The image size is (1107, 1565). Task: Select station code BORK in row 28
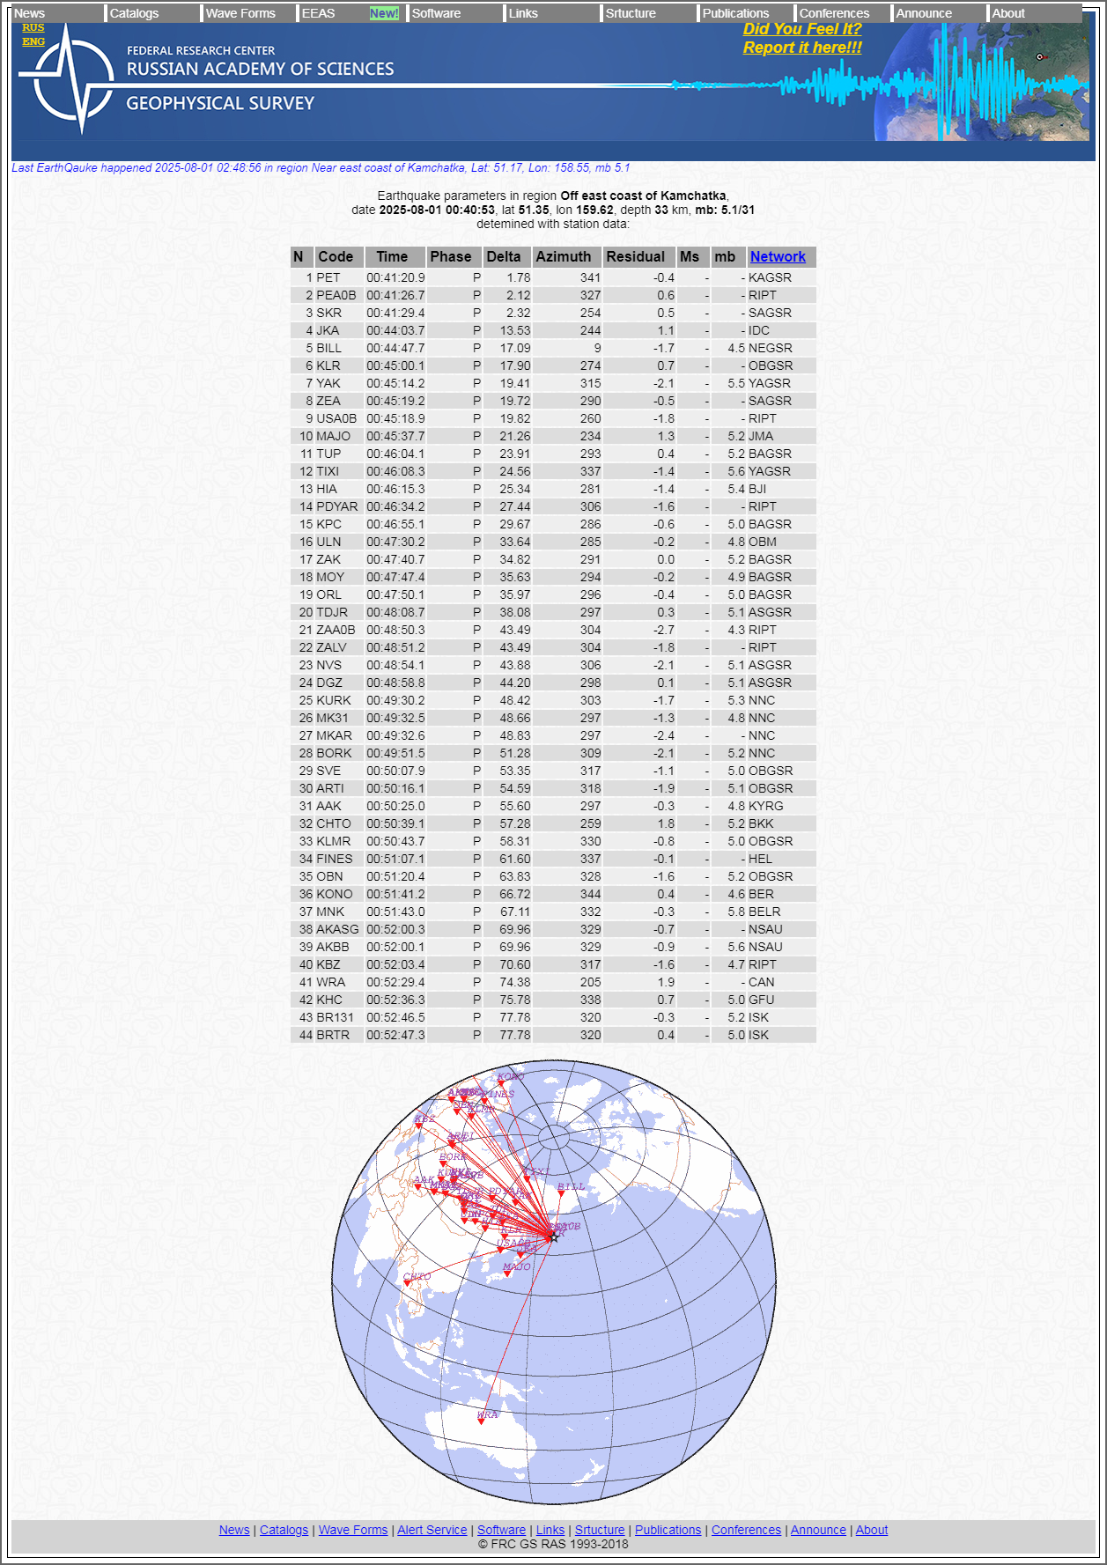point(334,753)
